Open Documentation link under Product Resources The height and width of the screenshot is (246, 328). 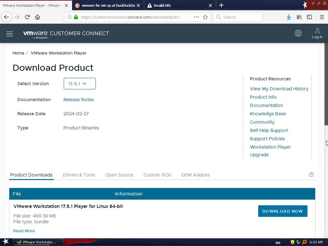[266, 105]
